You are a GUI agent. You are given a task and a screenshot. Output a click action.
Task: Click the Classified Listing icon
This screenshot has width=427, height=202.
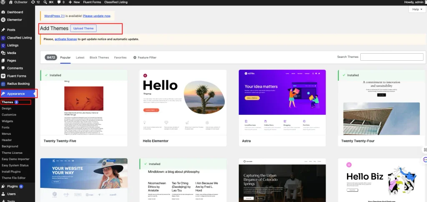(x=3, y=38)
